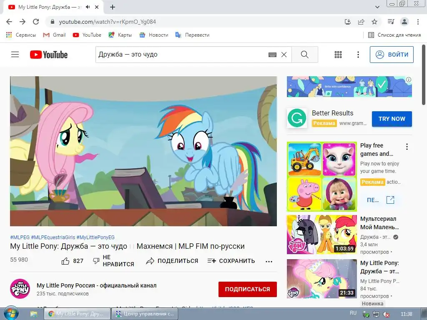427x320 pixels.
Task: Click the install app icon in address bar
Action: (x=348, y=22)
